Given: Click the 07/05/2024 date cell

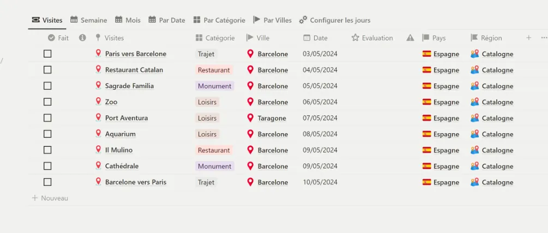Looking at the screenshot, I should click(320, 118).
